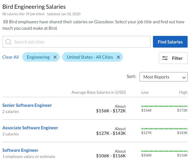Screen dimensions: 192x162
Task: Click the Sort dropdown chevron arrow
Action: click(x=184, y=77)
